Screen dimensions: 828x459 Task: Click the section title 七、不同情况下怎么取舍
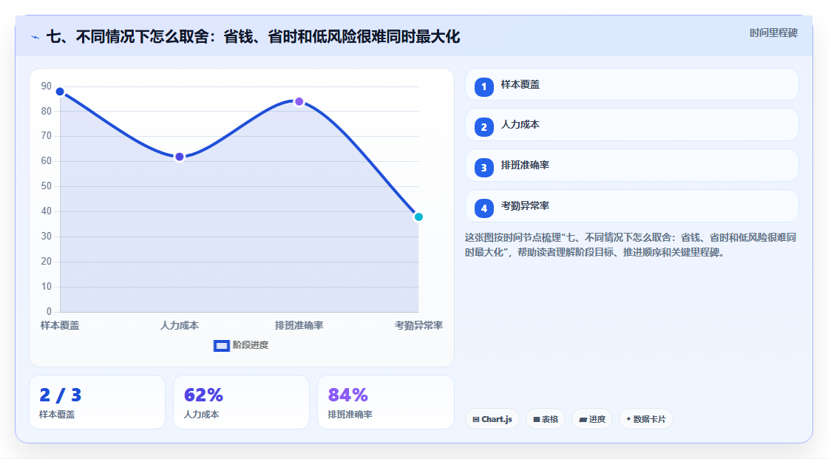coord(253,36)
